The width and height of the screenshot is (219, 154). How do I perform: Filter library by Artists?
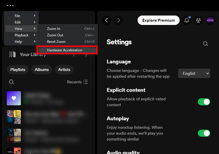coord(64,70)
